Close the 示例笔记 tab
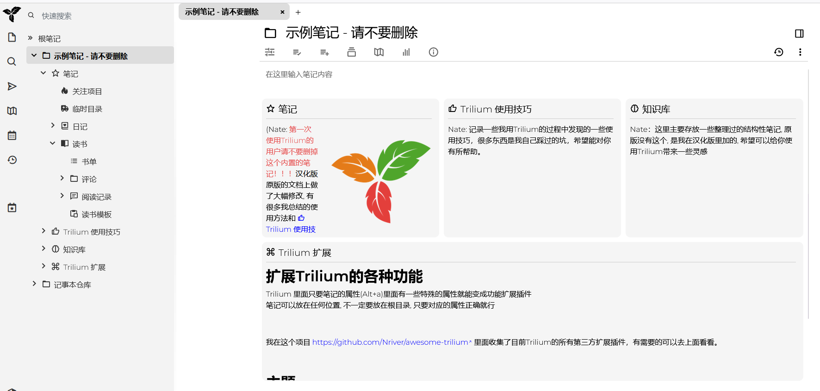The image size is (820, 391). point(282,12)
